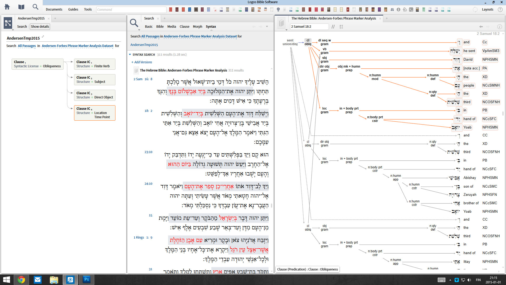This screenshot has height=285, width=506.
Task: Click the 2 Samuel 18:2 reference box
Action: [309, 27]
